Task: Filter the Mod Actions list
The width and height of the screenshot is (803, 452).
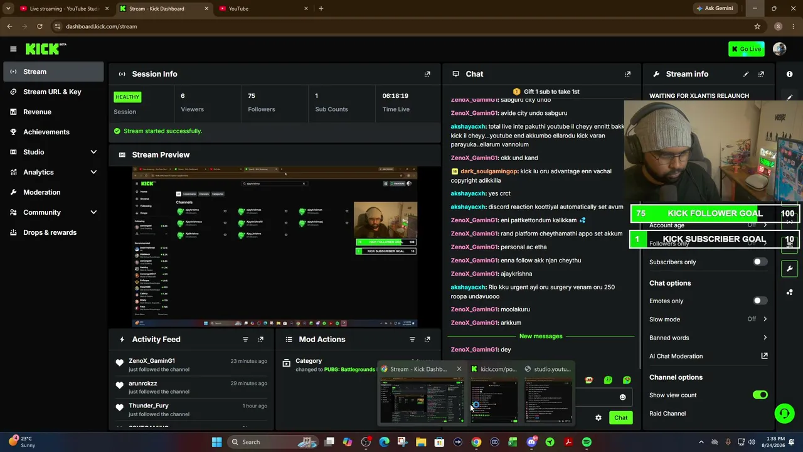Action: tap(412, 340)
